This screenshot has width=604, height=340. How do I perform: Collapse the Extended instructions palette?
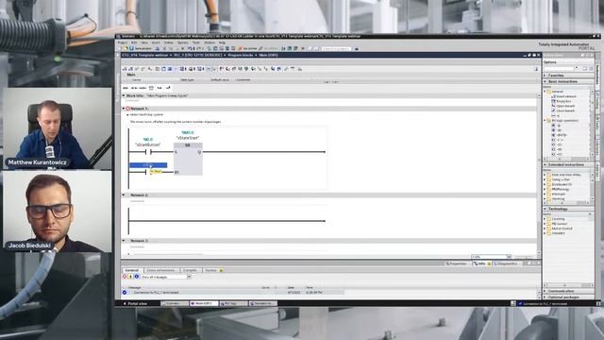(545, 164)
